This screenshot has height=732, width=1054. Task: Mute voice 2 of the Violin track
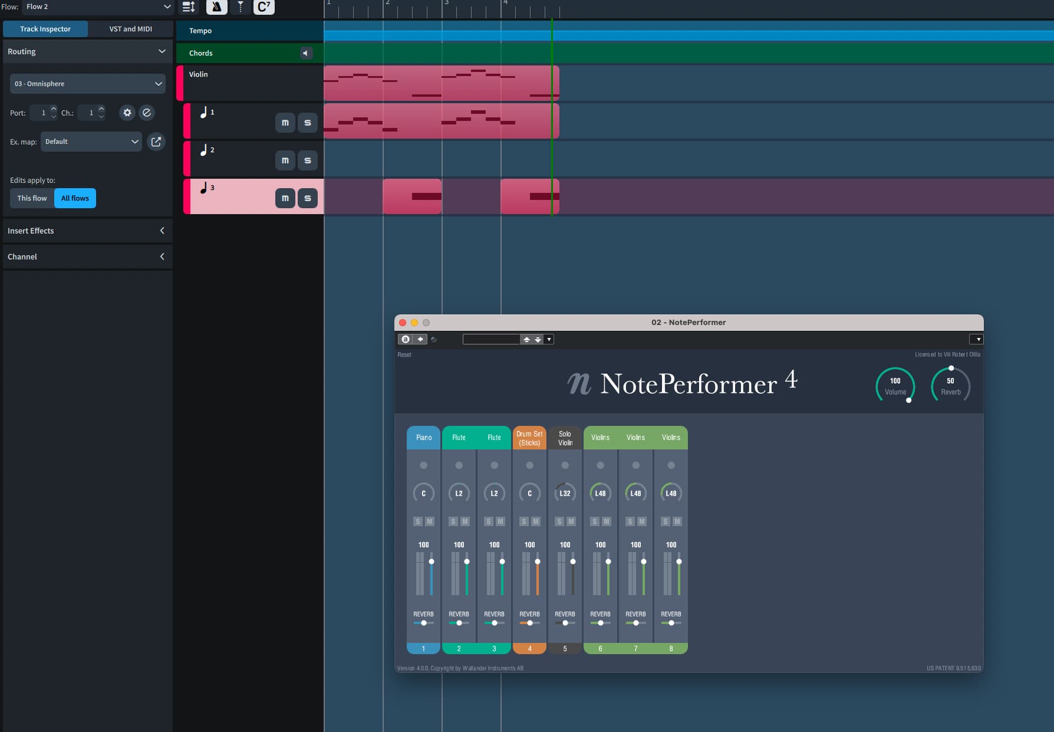[285, 160]
